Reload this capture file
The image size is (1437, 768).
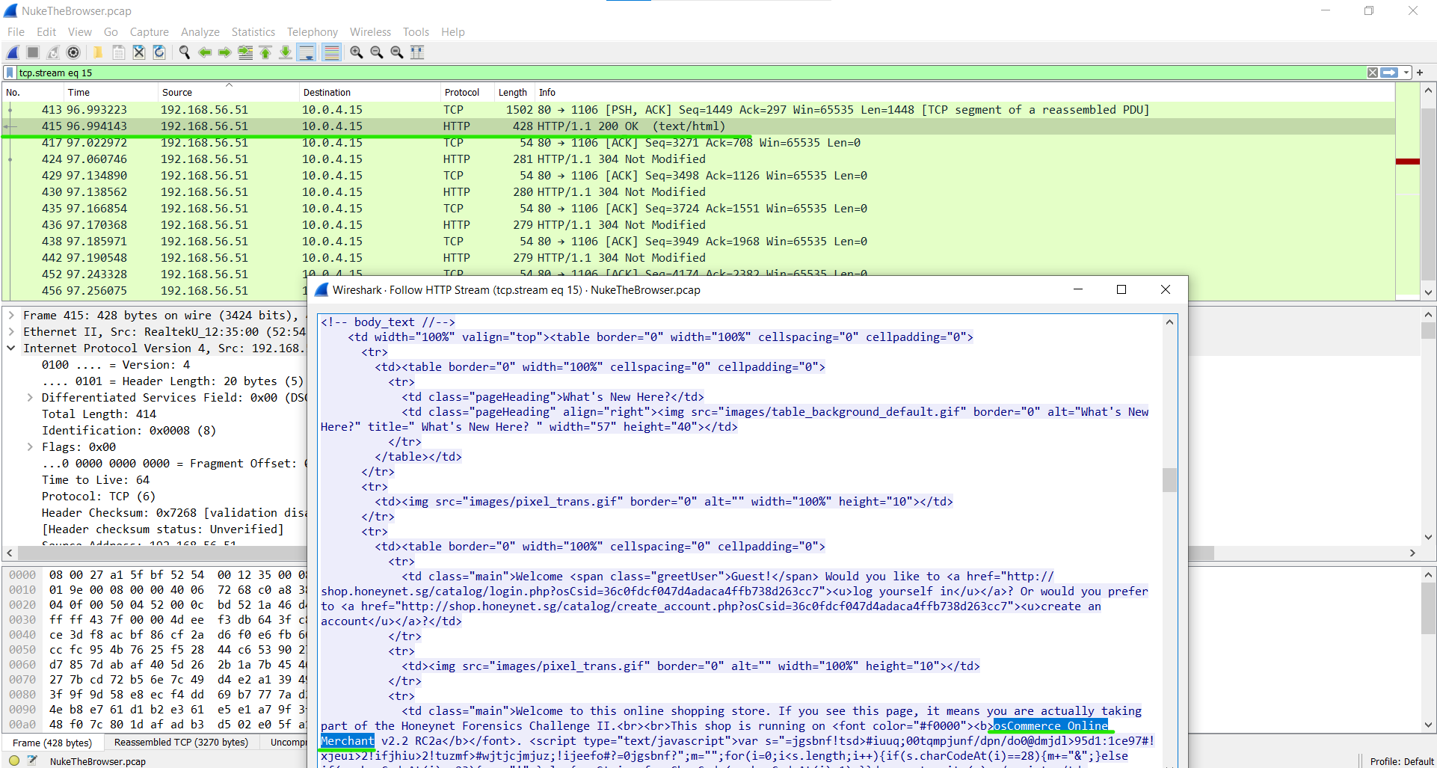159,52
